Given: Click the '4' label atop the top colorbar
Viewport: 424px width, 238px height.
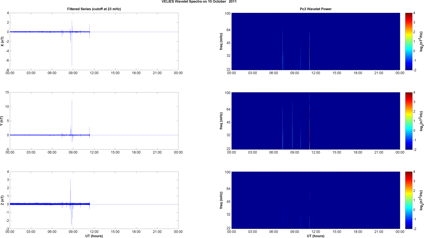Looking at the screenshot, I should pos(414,13).
